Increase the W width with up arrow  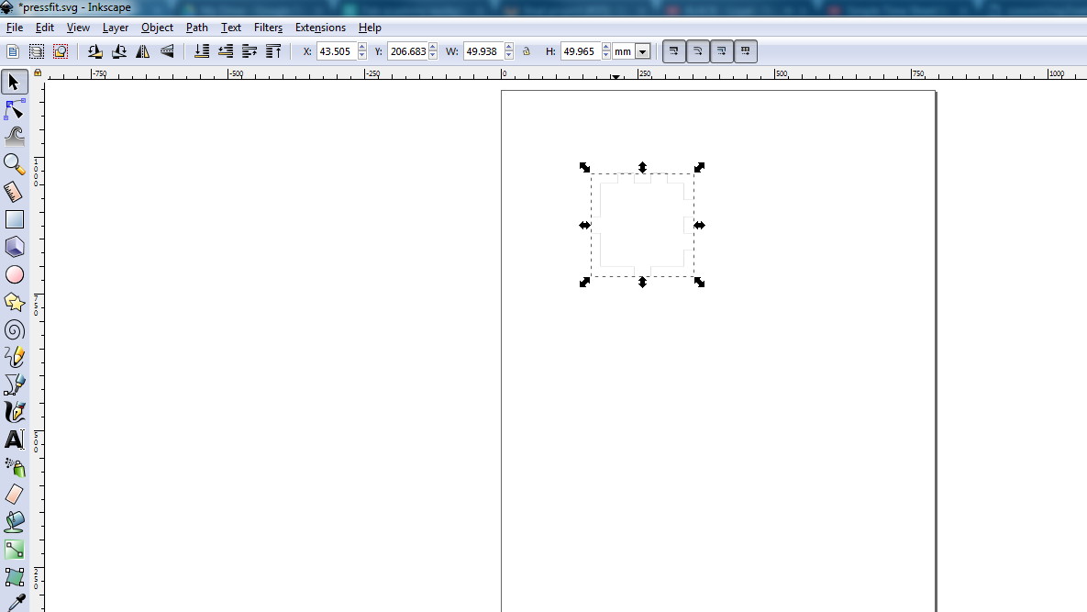point(509,47)
